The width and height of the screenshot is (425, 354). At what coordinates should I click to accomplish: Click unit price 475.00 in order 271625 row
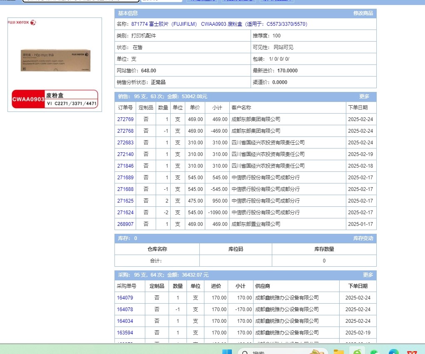[195, 201]
